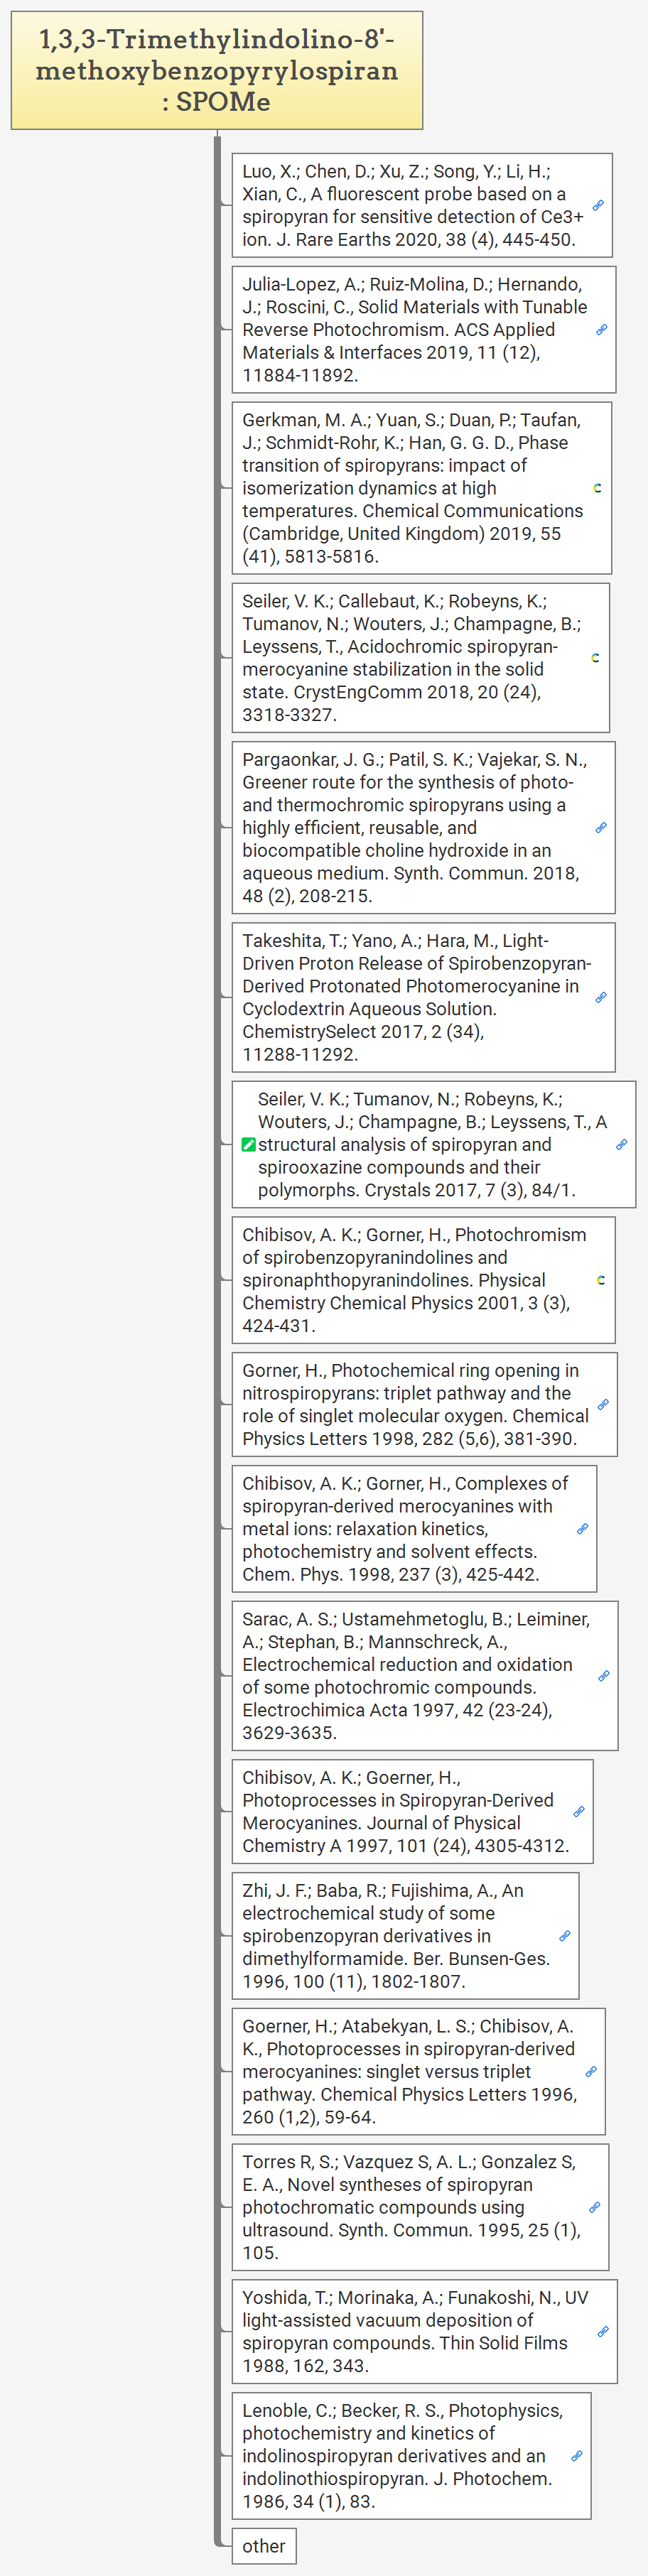This screenshot has width=648, height=2576.
Task: Click the C-shaped icon on Seiler CrystEngComm node
Action: (595, 658)
